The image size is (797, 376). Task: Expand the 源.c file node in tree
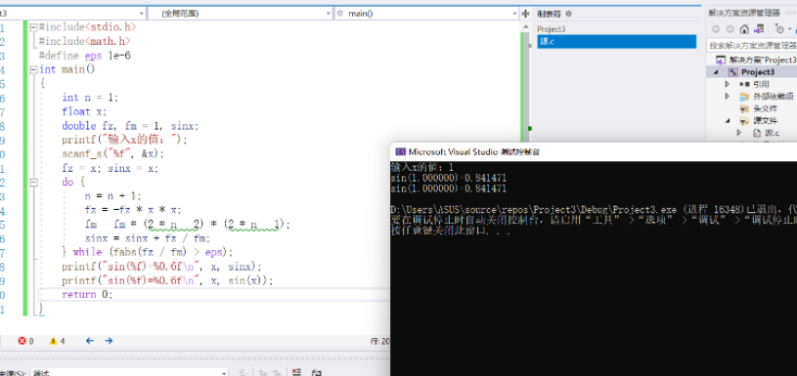pyautogui.click(x=739, y=133)
